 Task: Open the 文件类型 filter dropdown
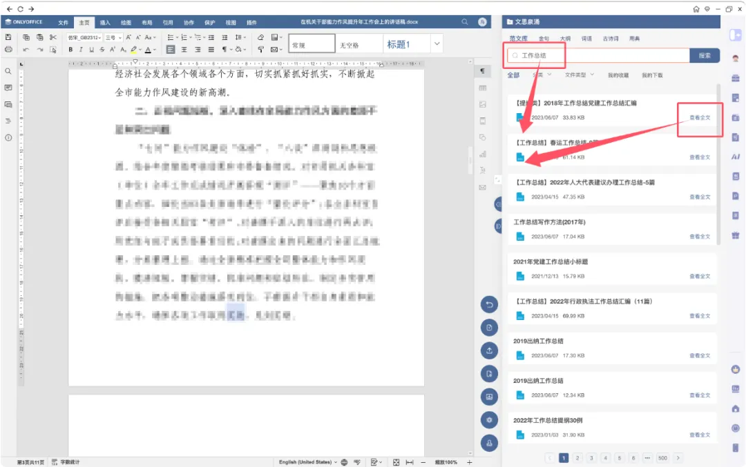pyautogui.click(x=579, y=75)
